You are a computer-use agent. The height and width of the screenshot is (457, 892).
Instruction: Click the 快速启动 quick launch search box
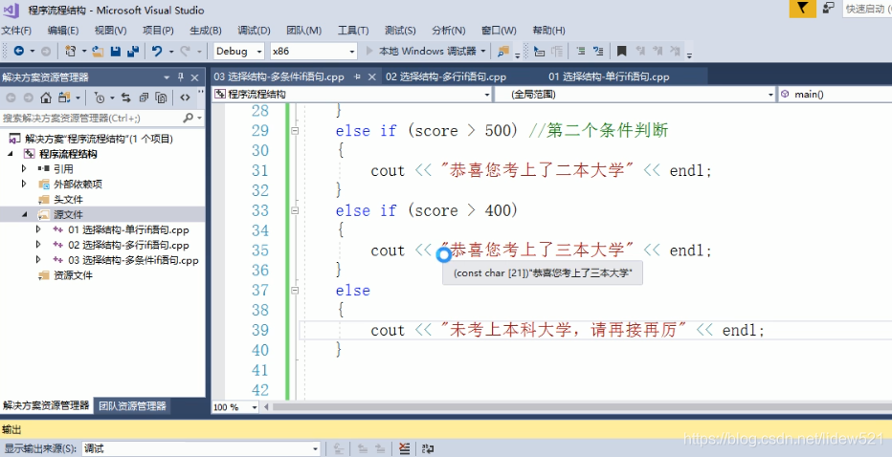click(x=867, y=9)
